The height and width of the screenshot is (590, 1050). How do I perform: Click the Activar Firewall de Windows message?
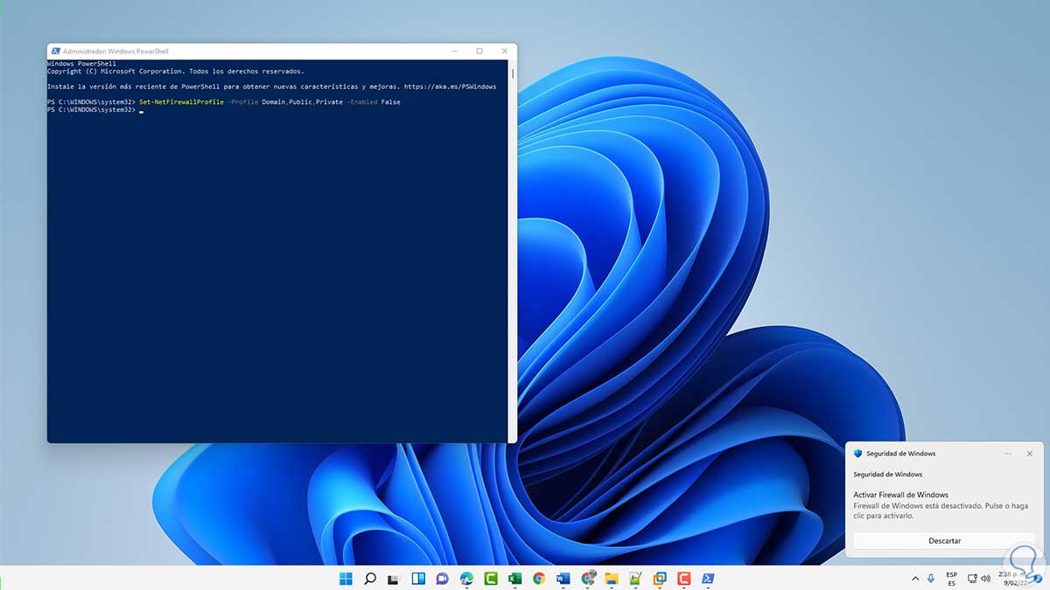pyautogui.click(x=900, y=495)
